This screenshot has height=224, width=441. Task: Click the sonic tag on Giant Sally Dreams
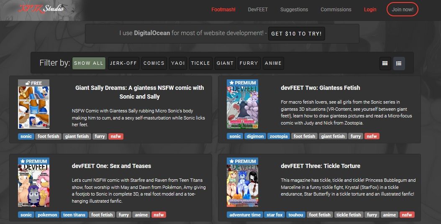pos(26,136)
